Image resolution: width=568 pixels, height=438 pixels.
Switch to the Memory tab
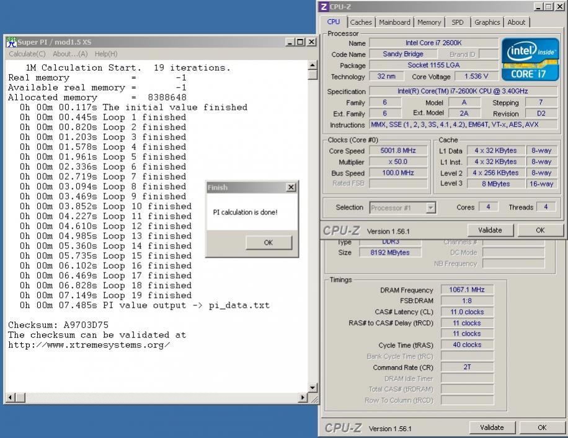point(429,22)
